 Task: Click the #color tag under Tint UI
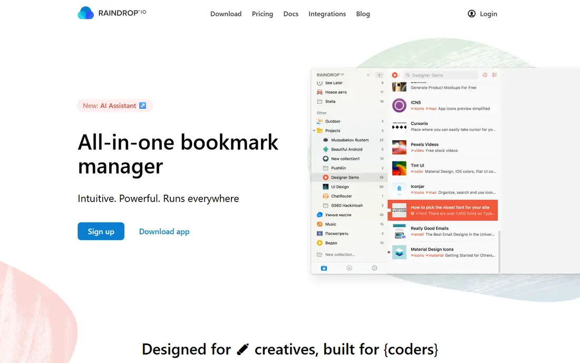(x=417, y=171)
